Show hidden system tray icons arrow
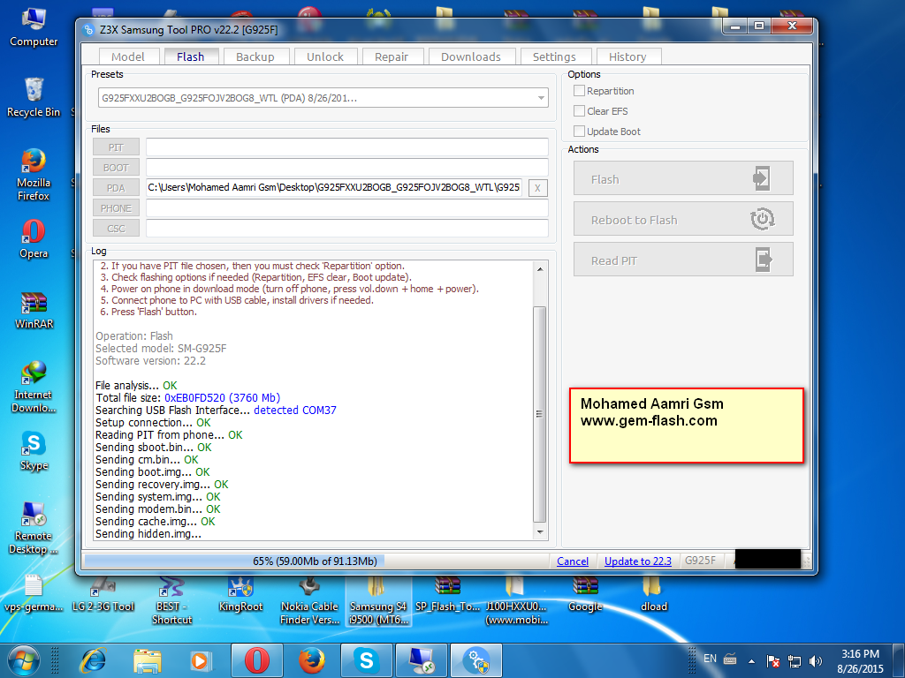Screen dimensions: 905x678 click(x=751, y=661)
